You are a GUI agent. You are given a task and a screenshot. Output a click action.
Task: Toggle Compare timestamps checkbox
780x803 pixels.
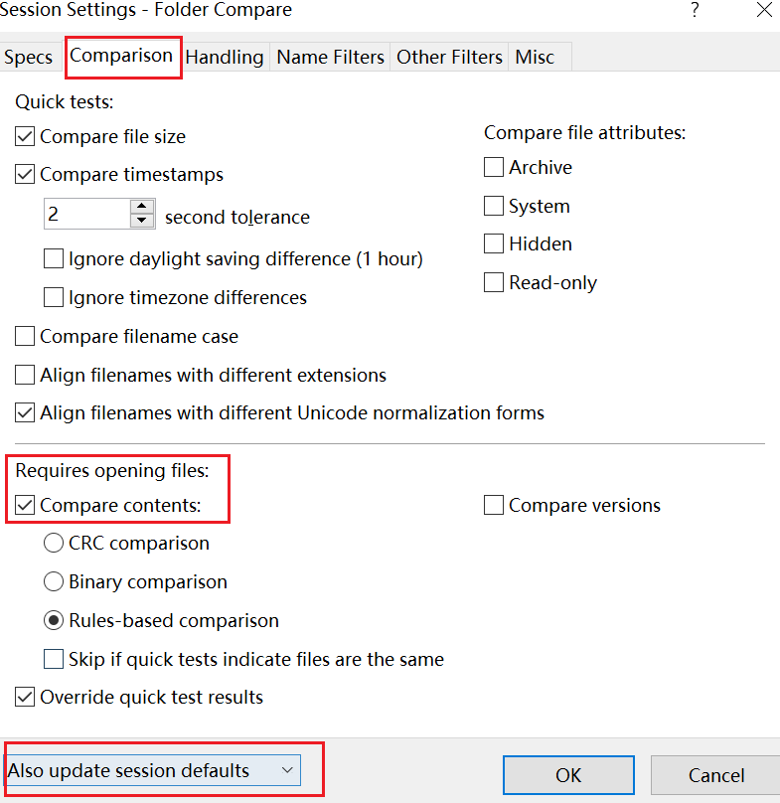click(25, 175)
